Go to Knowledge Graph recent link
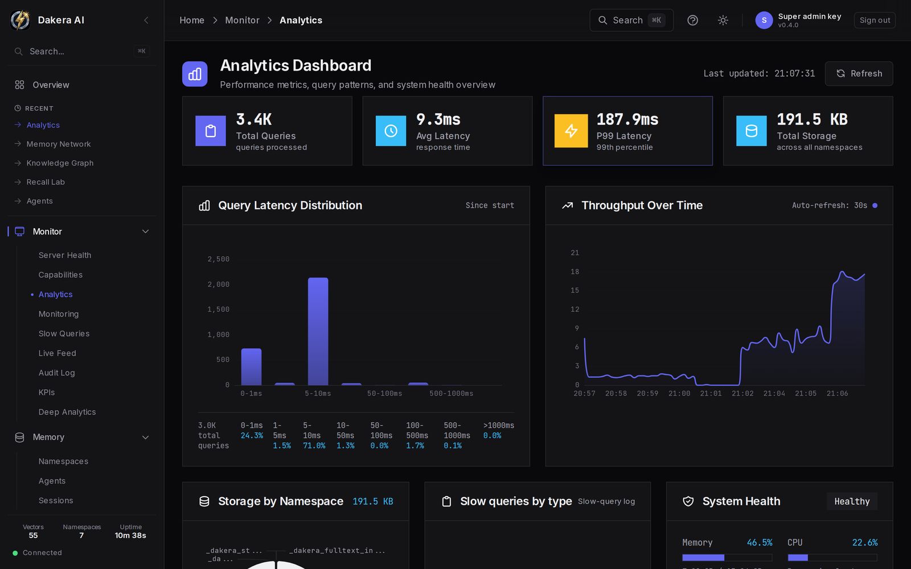911x569 pixels. click(60, 163)
